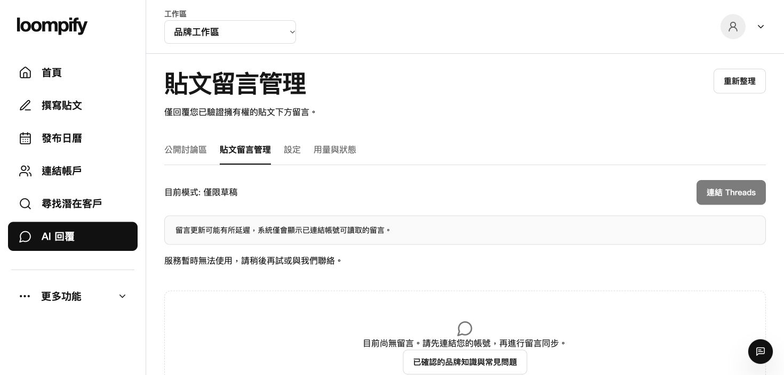Open the 品牌工作區 workspace dropdown

coord(230,32)
